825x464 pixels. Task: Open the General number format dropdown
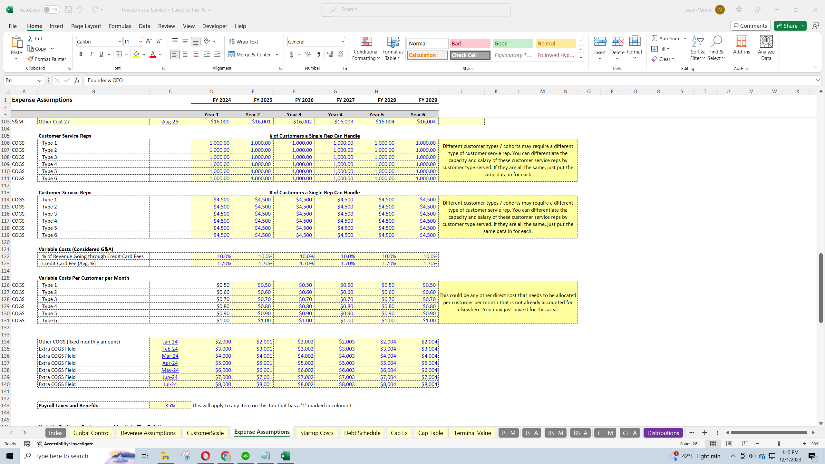(x=342, y=42)
